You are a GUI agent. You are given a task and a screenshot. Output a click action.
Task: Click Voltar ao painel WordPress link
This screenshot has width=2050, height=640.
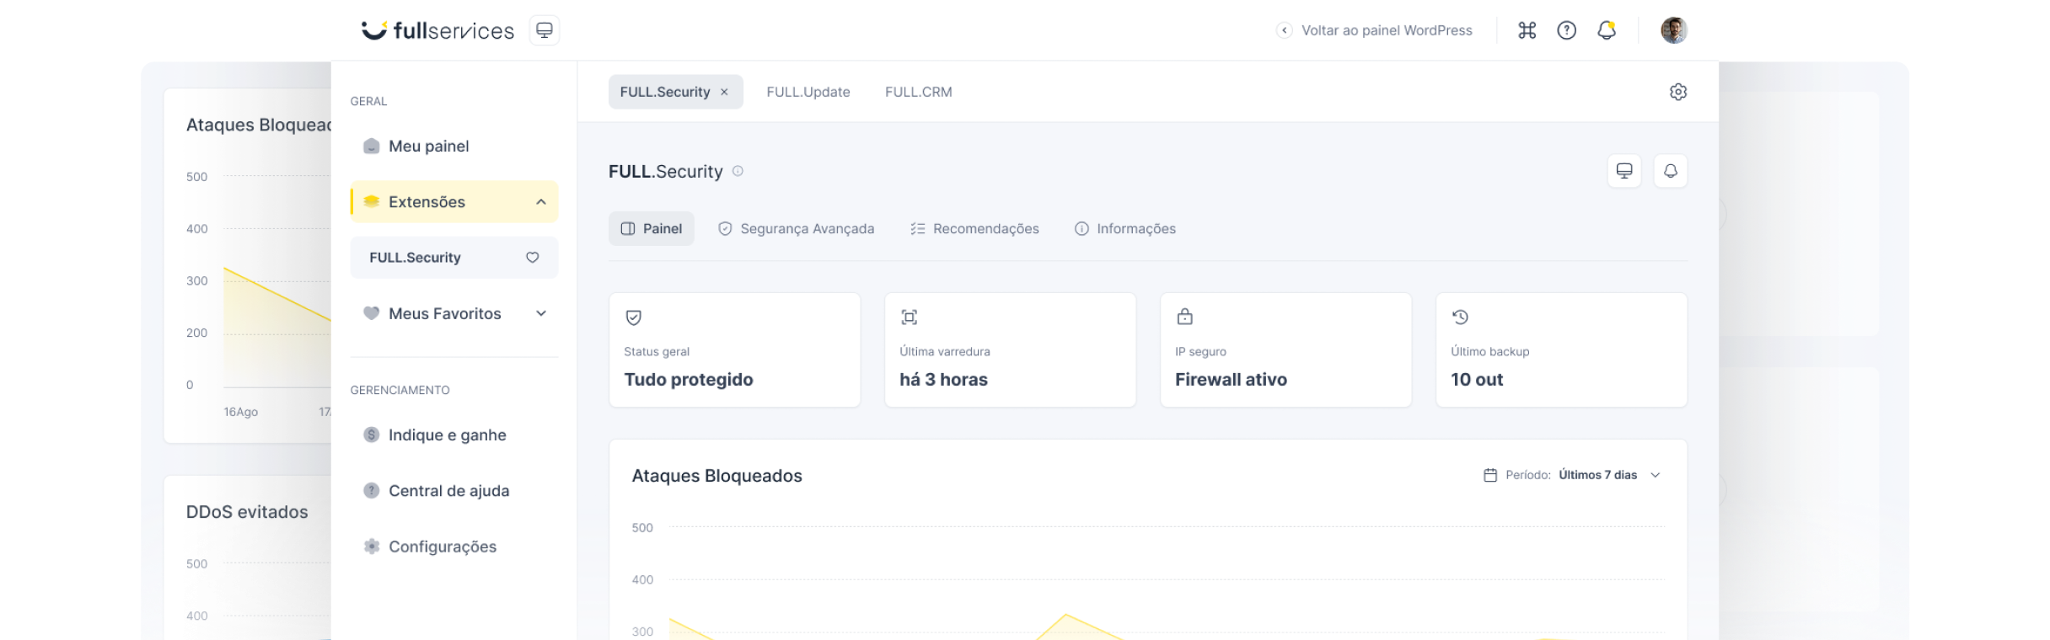[x=1386, y=30]
